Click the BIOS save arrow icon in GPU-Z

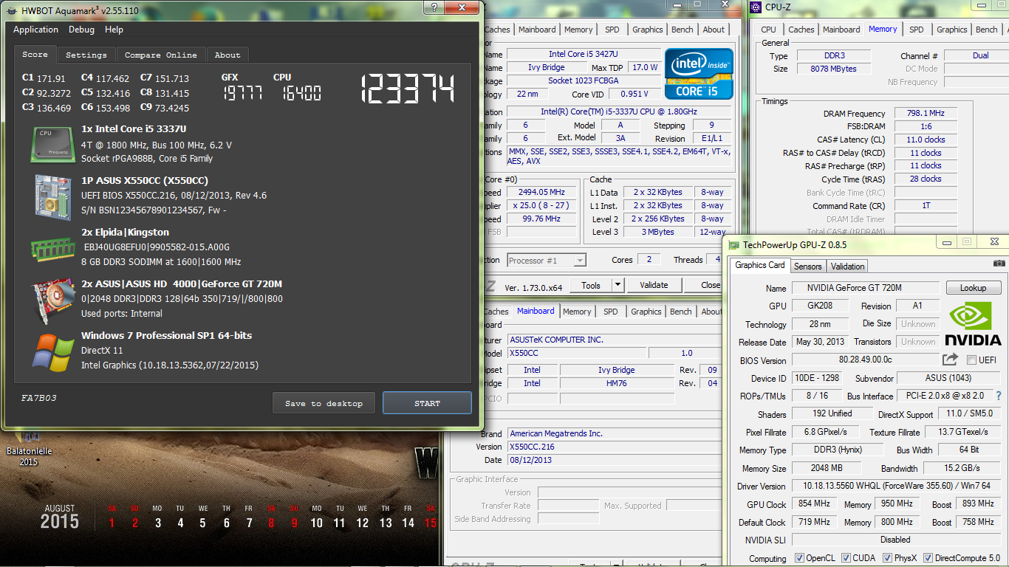tap(950, 360)
